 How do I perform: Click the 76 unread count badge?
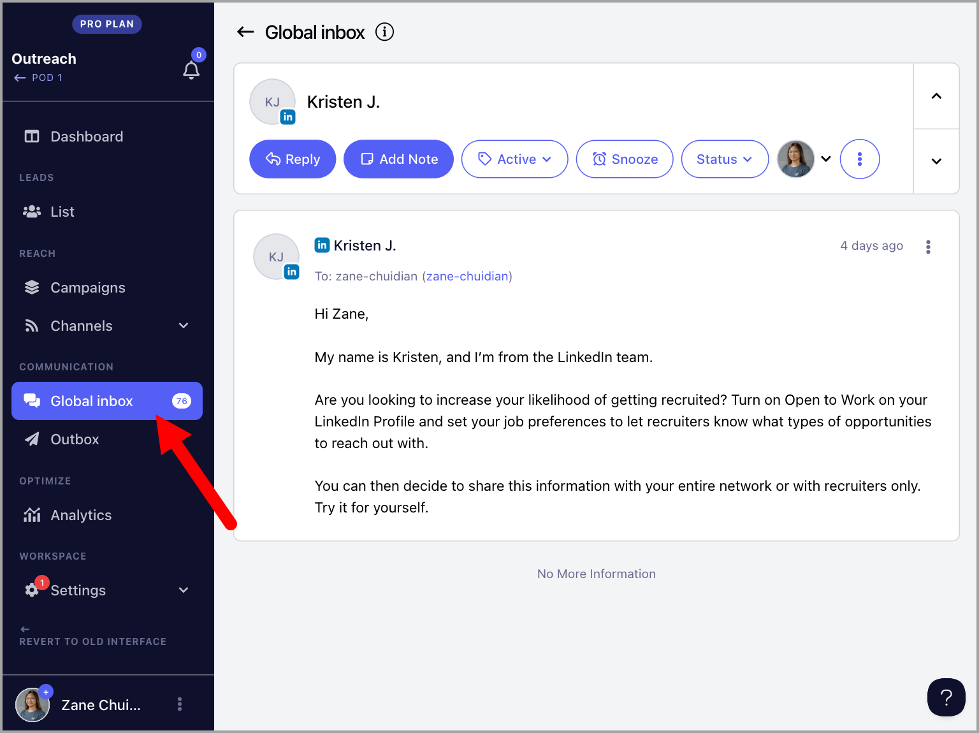coord(182,401)
